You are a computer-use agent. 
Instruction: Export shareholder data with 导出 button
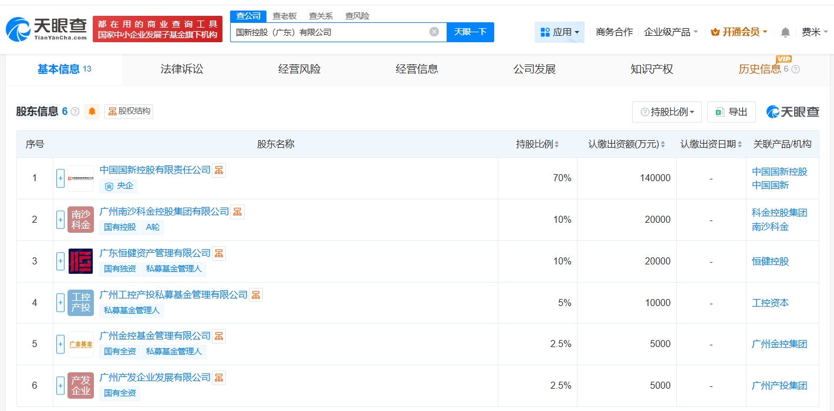(x=731, y=112)
